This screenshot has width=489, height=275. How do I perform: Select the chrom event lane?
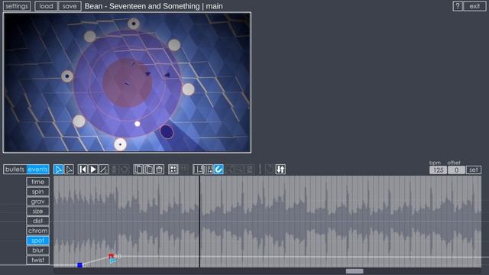[x=37, y=231]
